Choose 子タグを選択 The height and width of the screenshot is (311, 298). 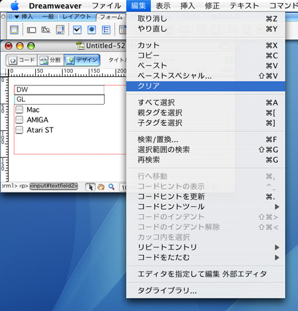point(206,123)
